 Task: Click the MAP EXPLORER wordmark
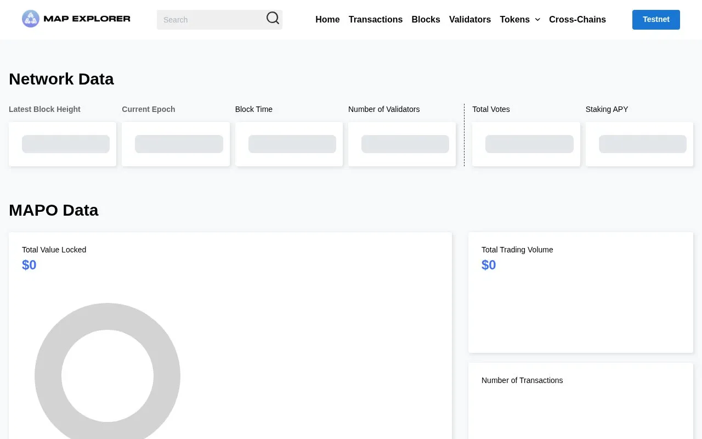(x=87, y=19)
